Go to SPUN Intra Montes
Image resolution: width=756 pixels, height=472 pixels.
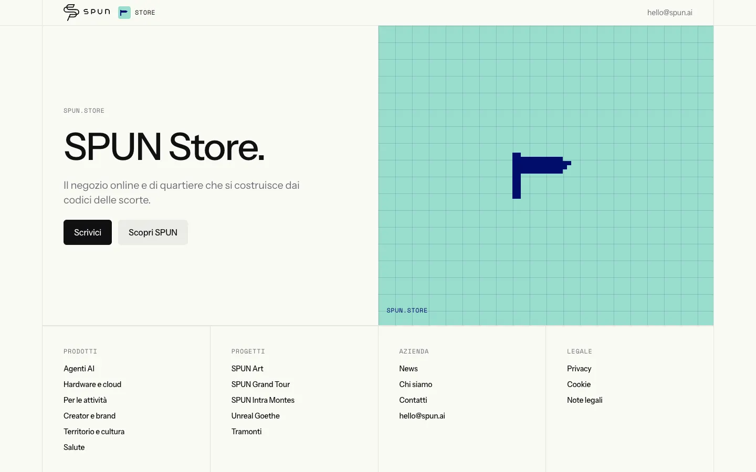click(263, 400)
